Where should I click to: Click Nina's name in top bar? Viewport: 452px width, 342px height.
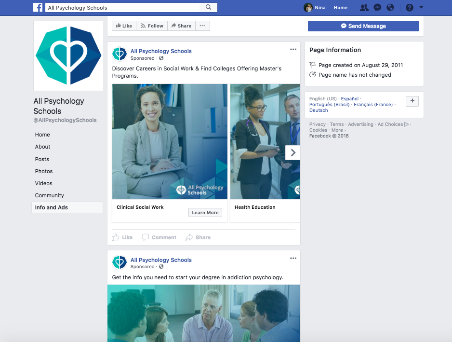click(x=320, y=8)
